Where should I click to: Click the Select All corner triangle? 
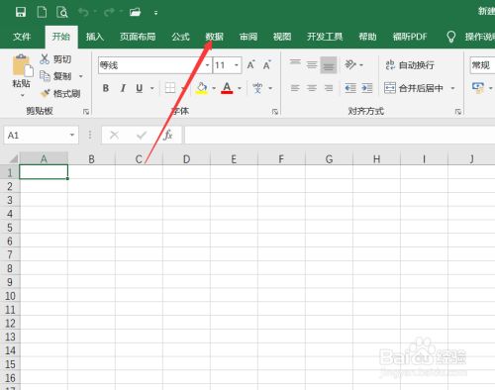click(x=13, y=158)
